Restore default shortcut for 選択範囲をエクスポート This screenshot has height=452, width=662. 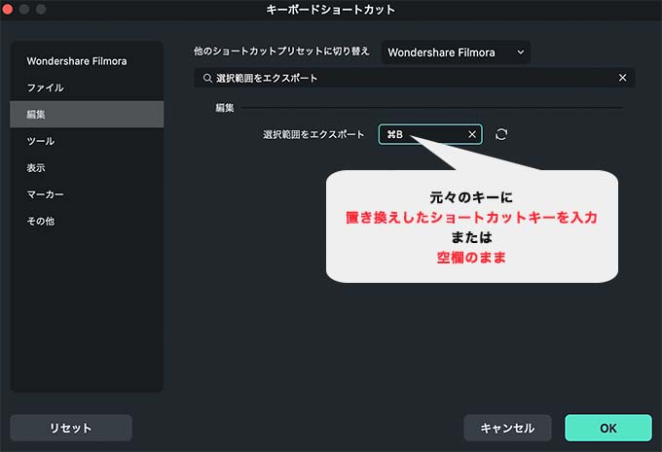tap(501, 134)
